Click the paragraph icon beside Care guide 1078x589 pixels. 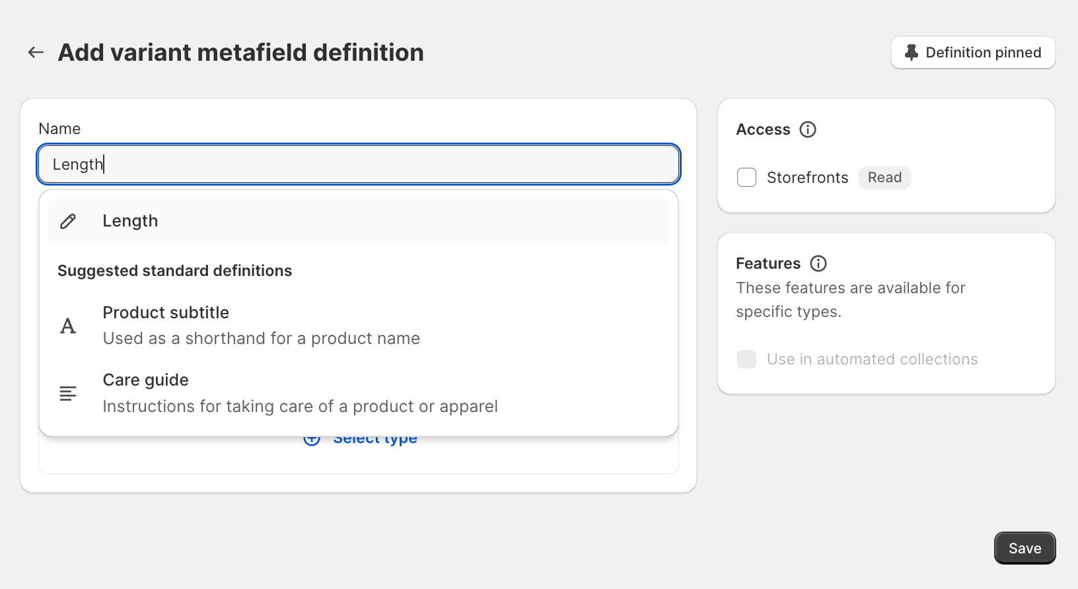click(68, 394)
